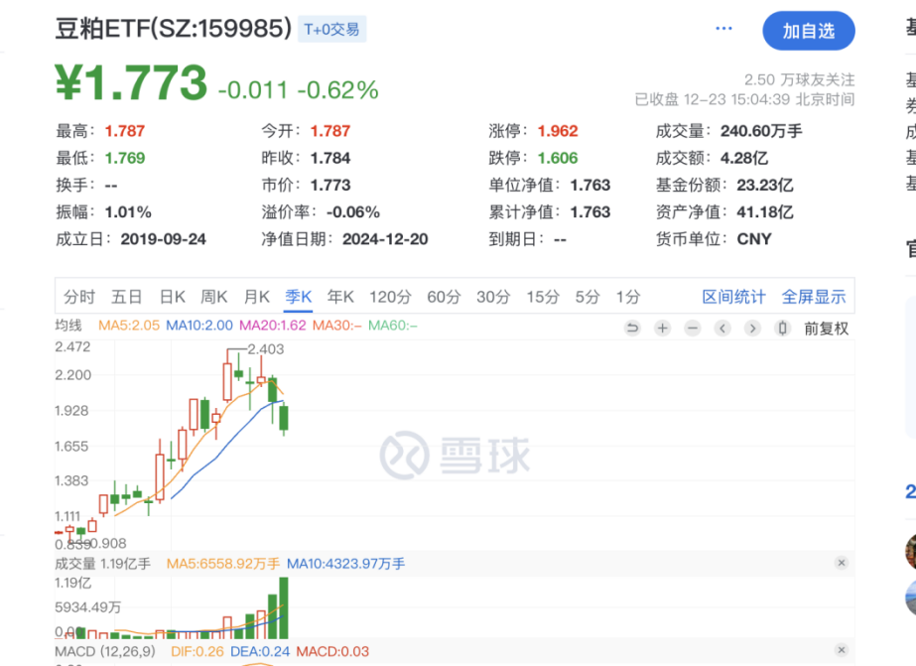Switch to the 月K chart tab
Image resolution: width=916 pixels, height=666 pixels.
tap(256, 297)
